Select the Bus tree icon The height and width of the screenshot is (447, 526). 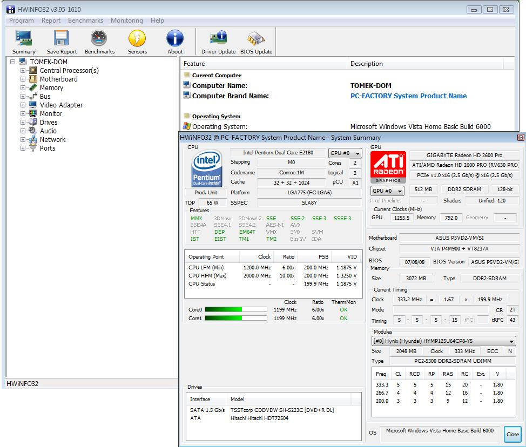pyautogui.click(x=33, y=97)
